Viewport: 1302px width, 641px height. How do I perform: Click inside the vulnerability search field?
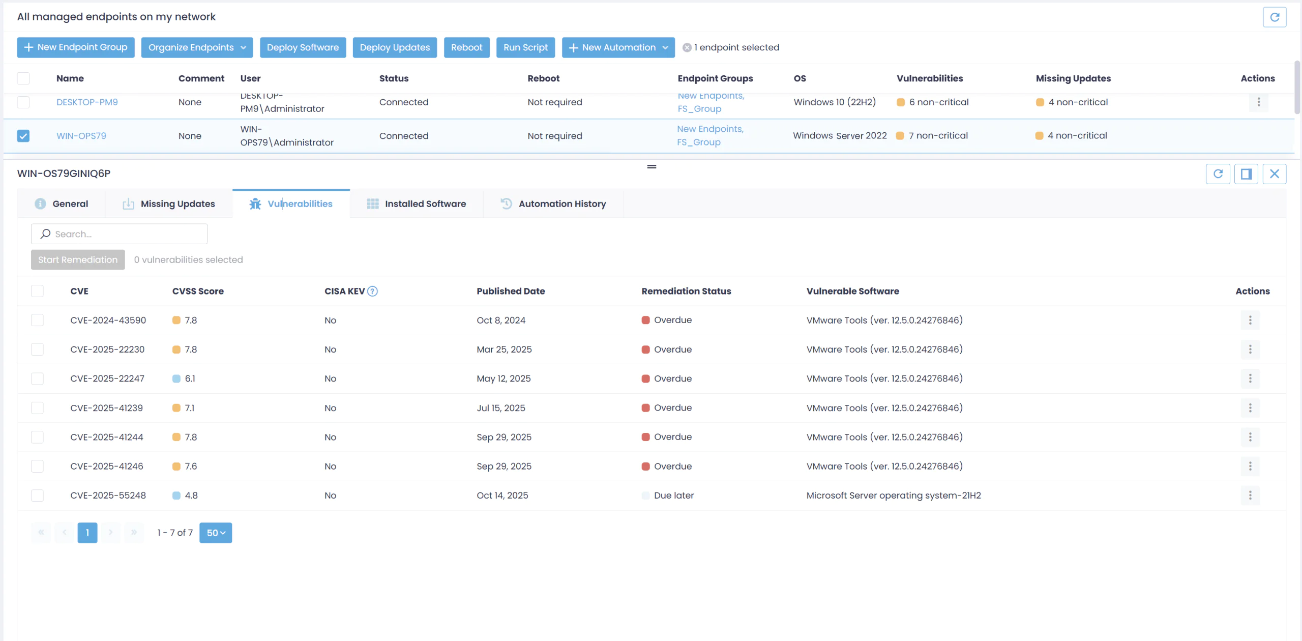click(x=120, y=234)
